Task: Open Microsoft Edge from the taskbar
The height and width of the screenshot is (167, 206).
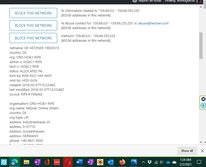Action: (14, 162)
